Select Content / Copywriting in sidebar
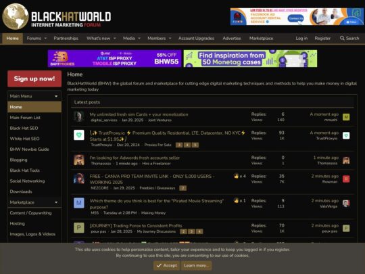The width and height of the screenshot is (365, 274). 30,213
